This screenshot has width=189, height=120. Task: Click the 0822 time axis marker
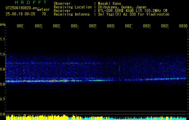[38, 26]
